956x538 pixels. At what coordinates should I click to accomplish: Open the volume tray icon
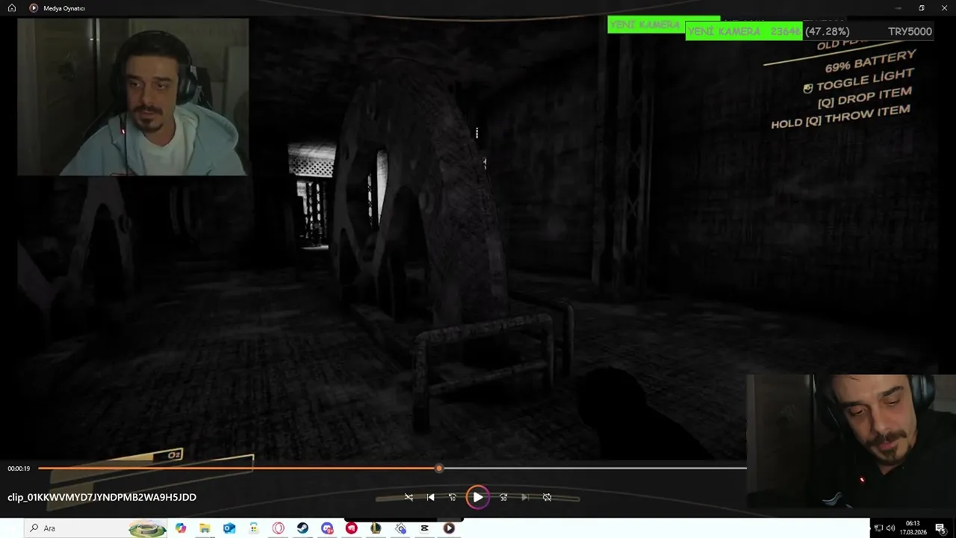coord(890,528)
